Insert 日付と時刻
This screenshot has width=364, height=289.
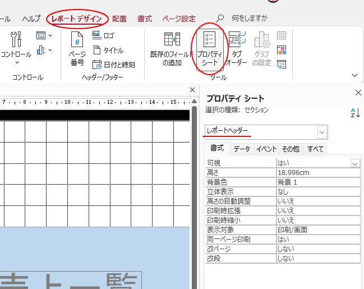click(x=113, y=65)
